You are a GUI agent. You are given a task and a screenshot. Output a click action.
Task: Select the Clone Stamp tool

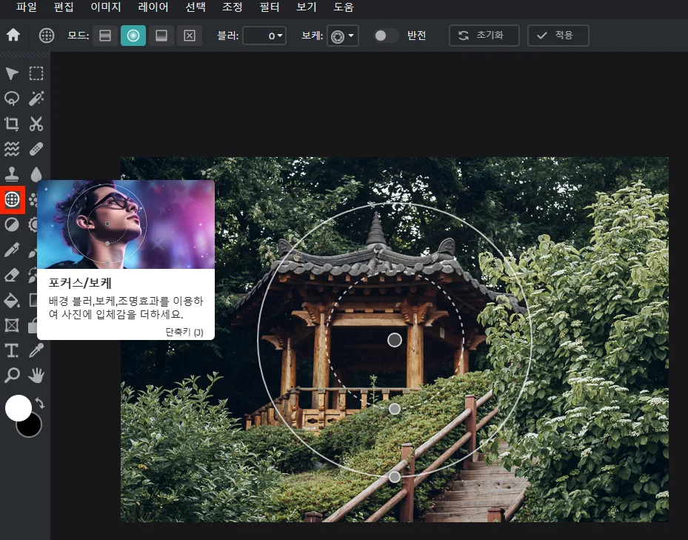pos(10,174)
